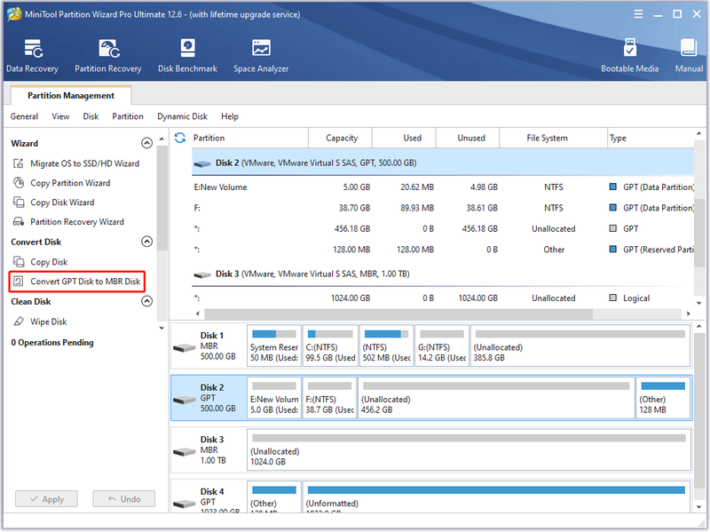710x532 pixels.
Task: Click down arrow of left panel scrollbar
Action: 162,328
